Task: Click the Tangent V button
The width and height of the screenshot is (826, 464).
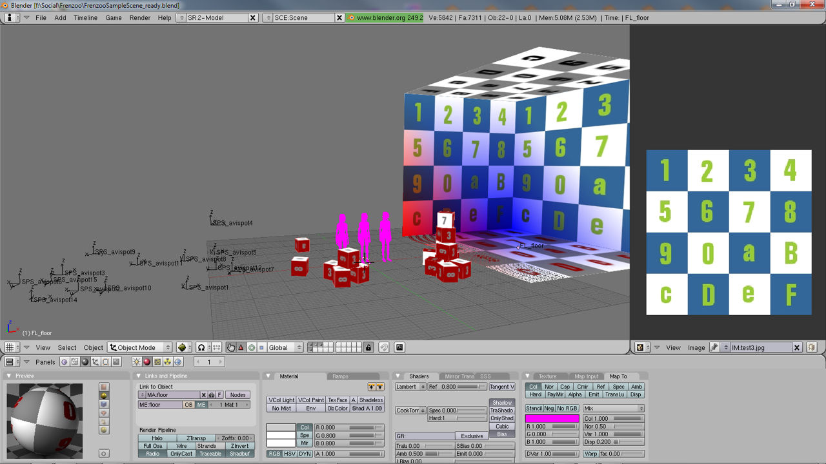Action: (501, 387)
